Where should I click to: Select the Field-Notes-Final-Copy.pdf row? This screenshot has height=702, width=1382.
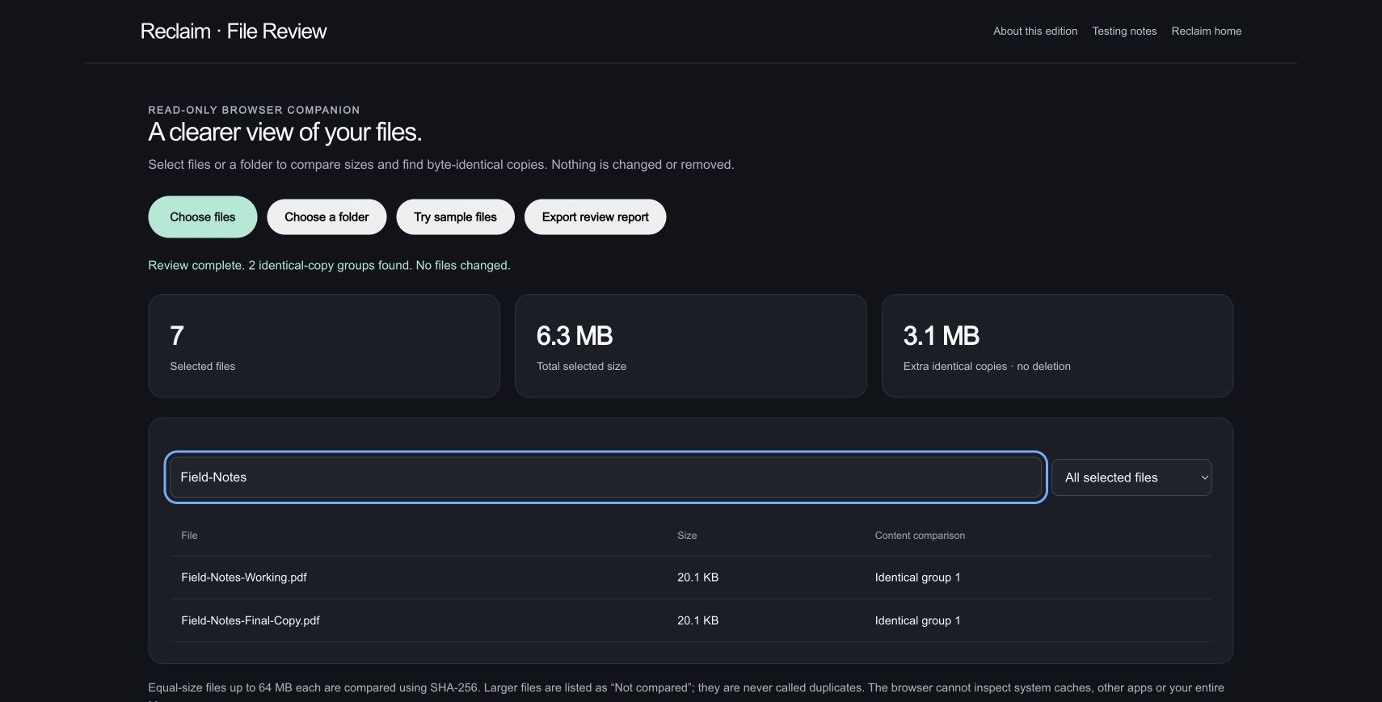[691, 620]
